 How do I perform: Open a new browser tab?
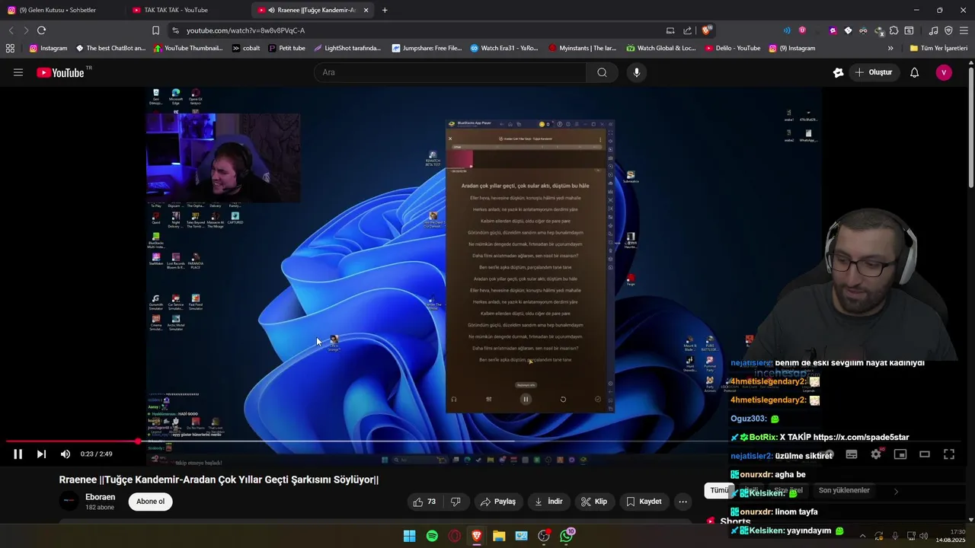(x=385, y=10)
